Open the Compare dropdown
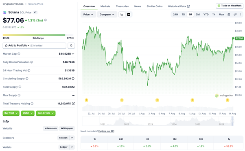Viewport: 245px width, 151px height. (107, 15)
